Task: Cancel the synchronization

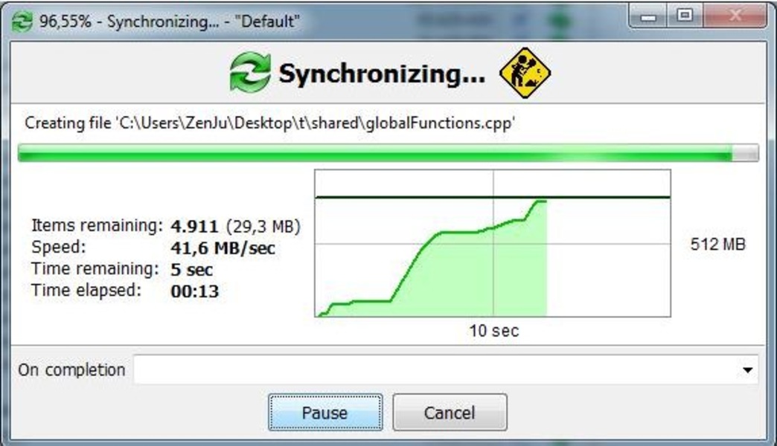Action: pos(450,413)
